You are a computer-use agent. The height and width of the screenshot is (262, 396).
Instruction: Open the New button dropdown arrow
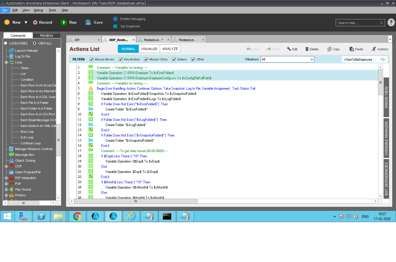point(26,23)
